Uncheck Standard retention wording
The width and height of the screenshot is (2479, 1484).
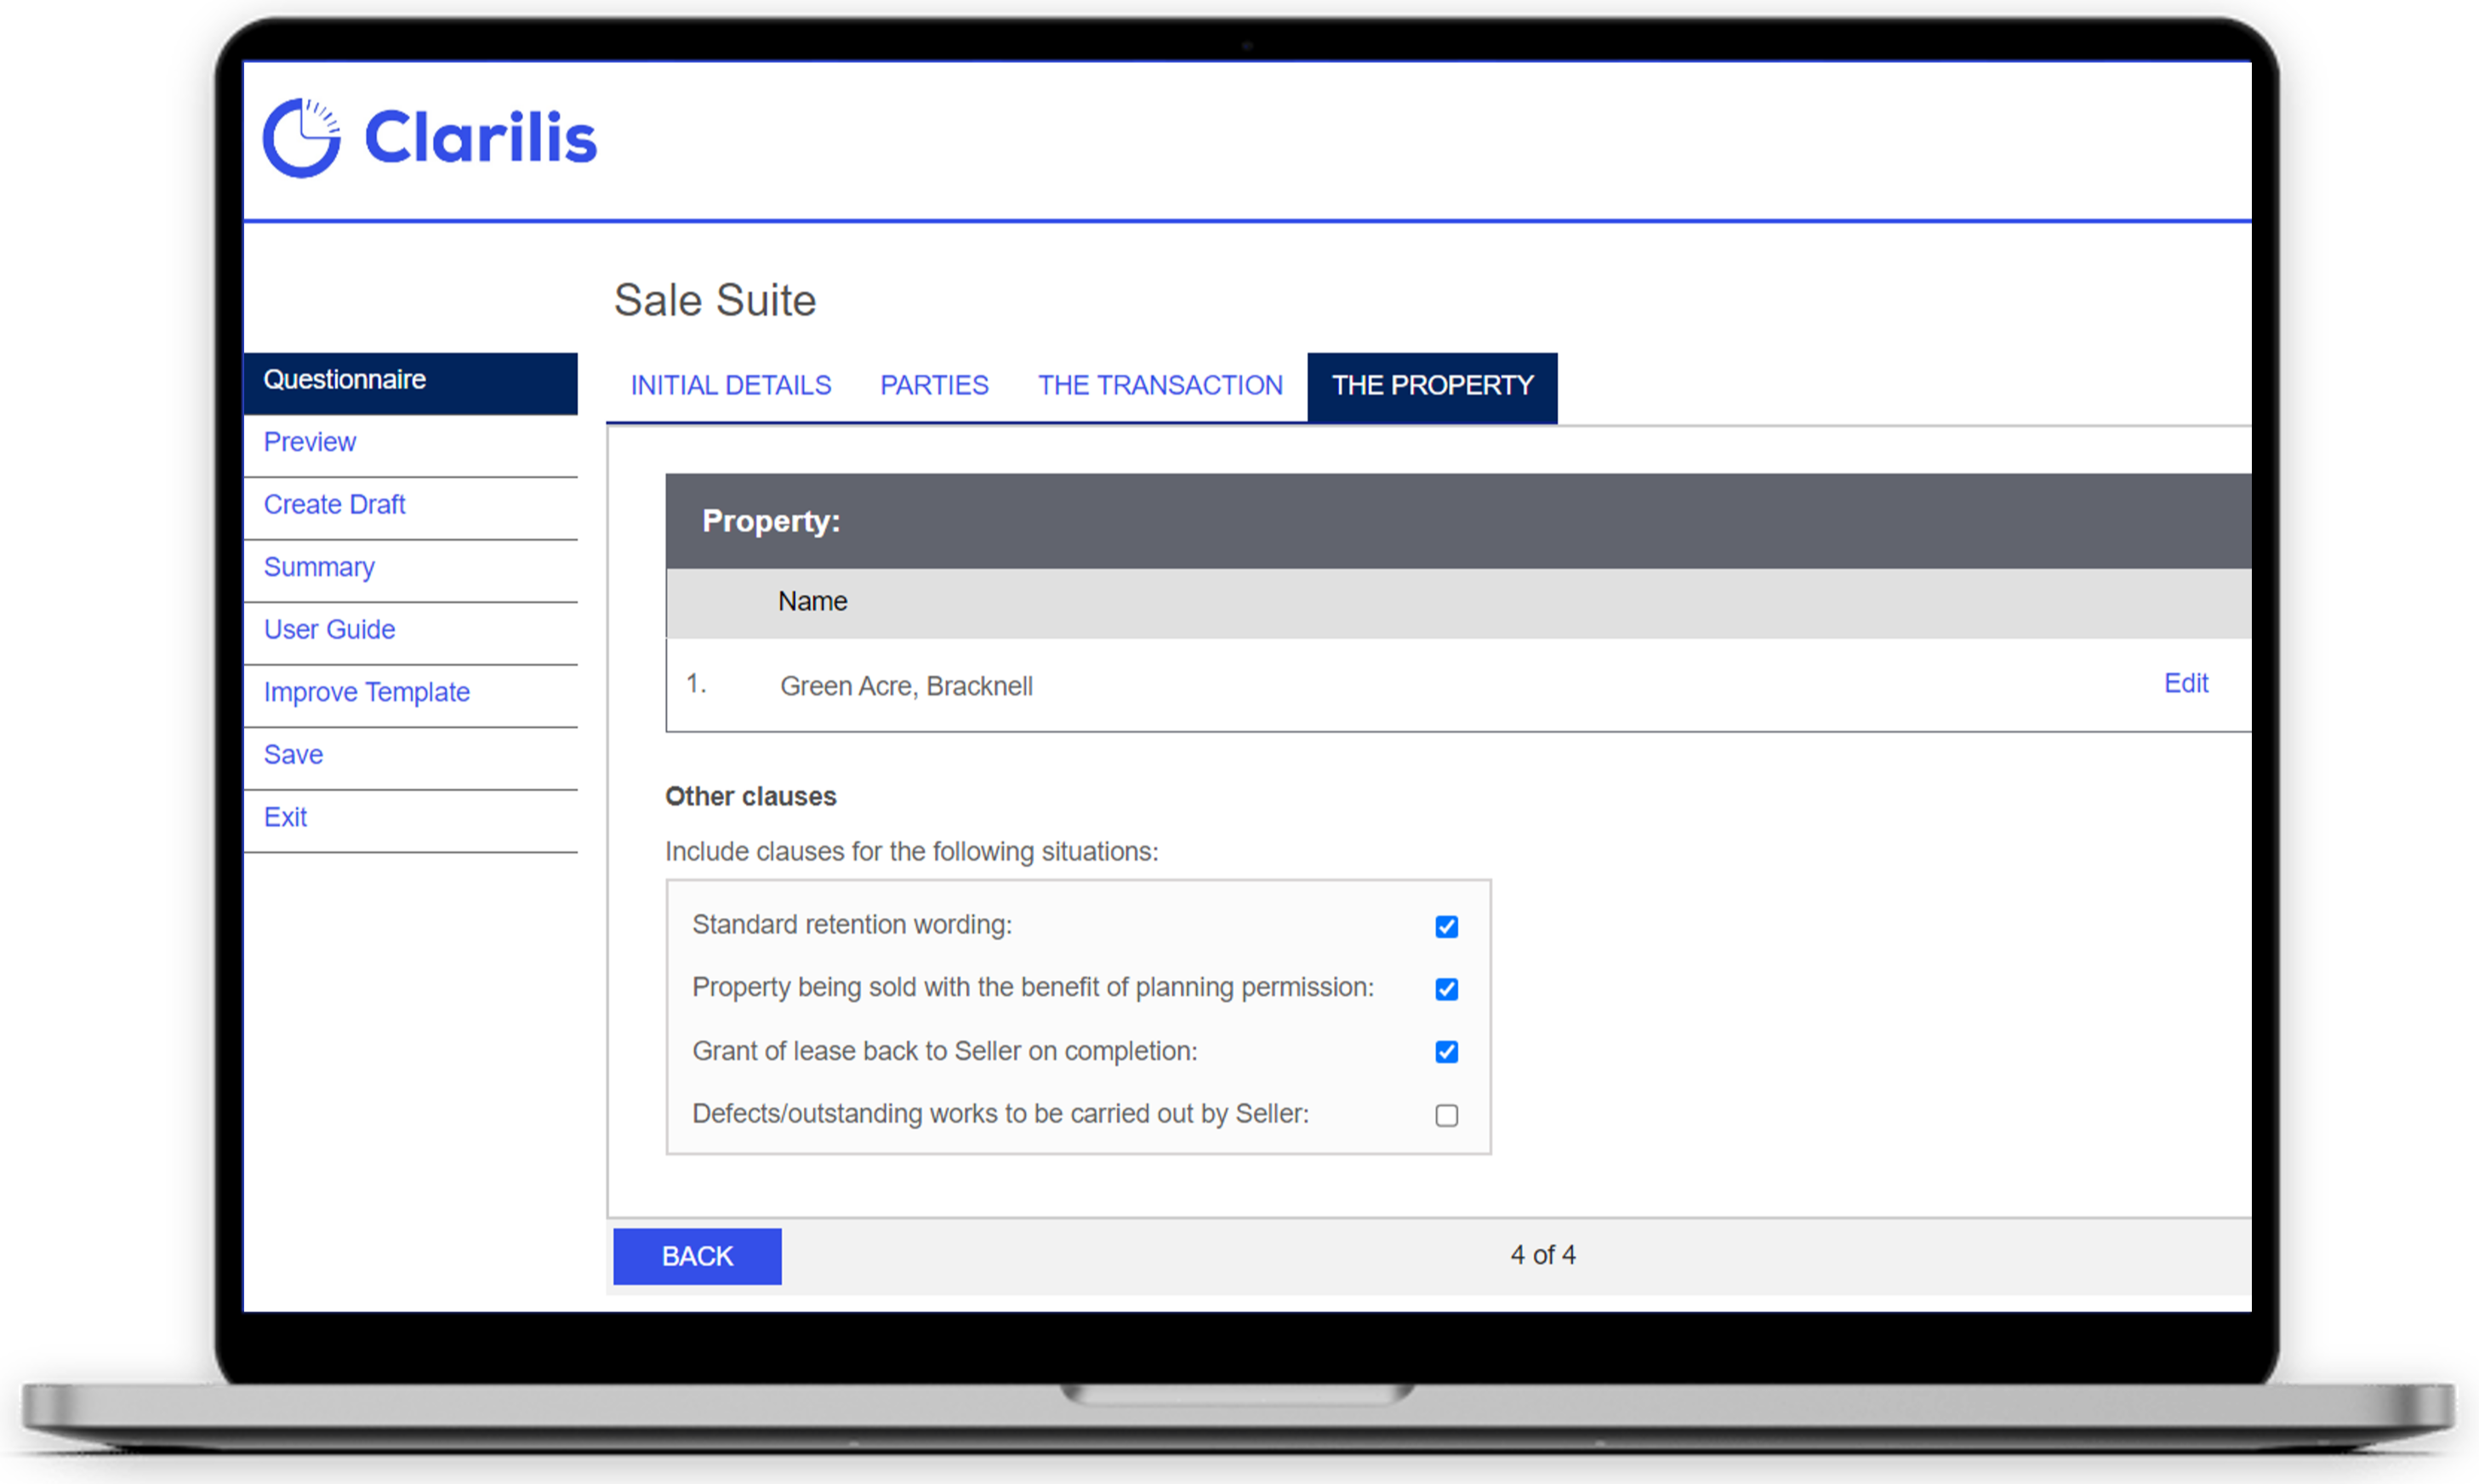[1446, 926]
